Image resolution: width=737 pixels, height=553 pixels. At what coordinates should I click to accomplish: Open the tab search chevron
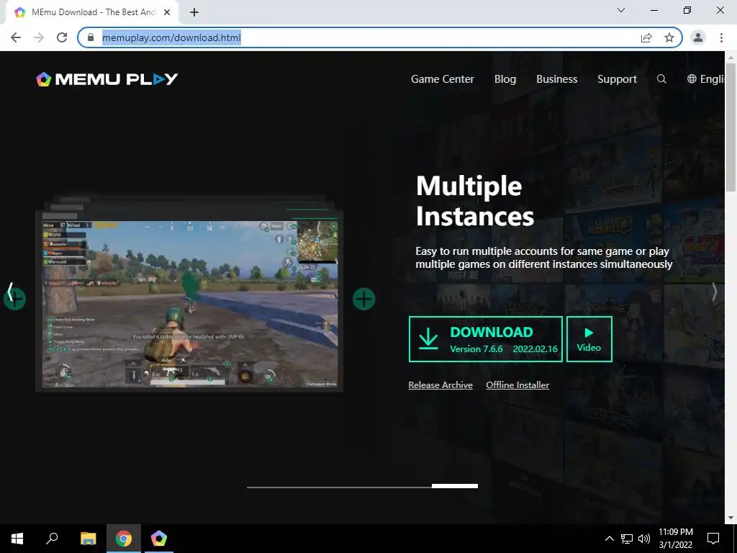pos(621,10)
